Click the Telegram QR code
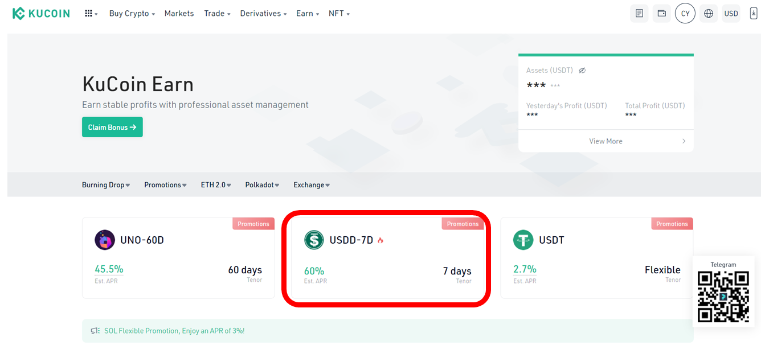 click(723, 297)
